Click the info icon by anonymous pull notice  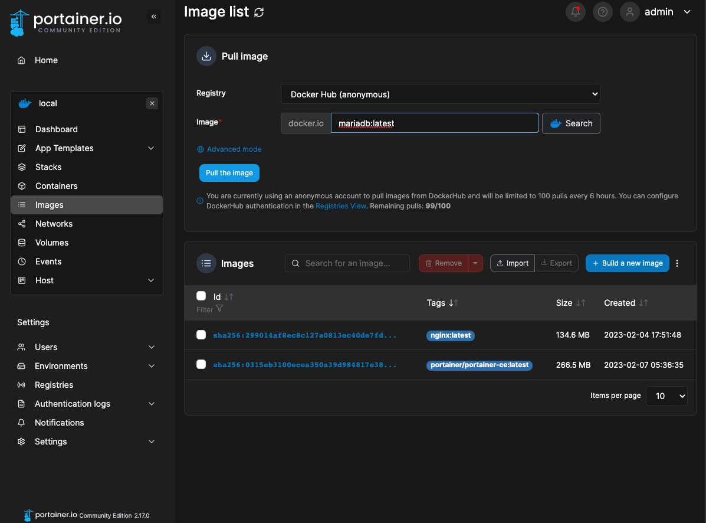200,201
